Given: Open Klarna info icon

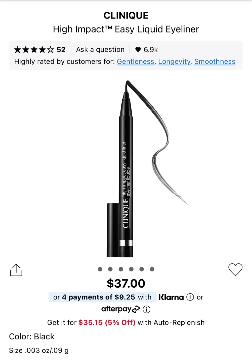Looking at the screenshot, I should [x=190, y=297].
